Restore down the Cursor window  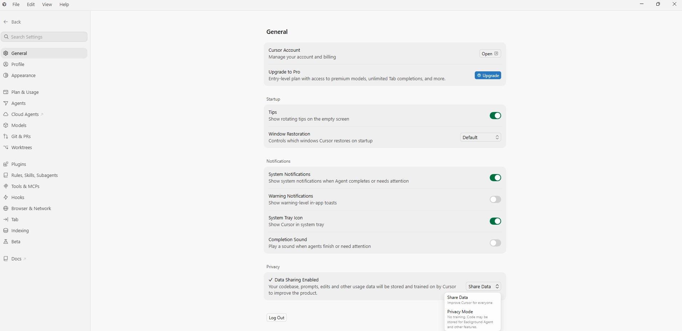658,4
